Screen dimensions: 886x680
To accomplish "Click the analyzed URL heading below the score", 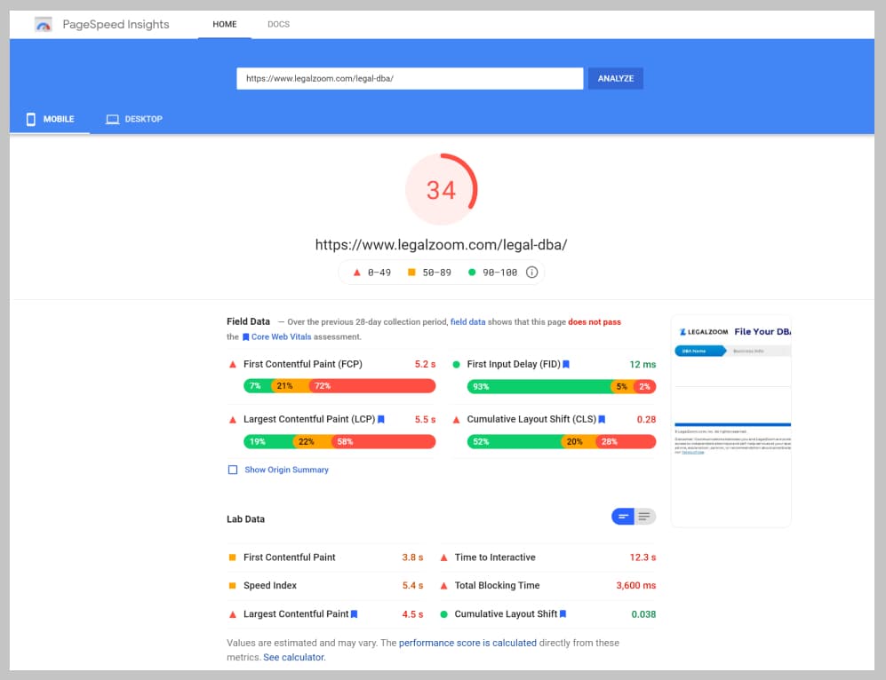I will coord(442,245).
